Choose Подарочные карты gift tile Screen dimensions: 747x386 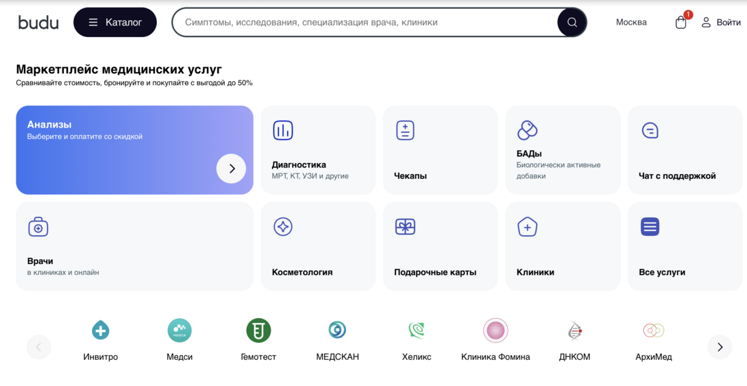(440, 246)
